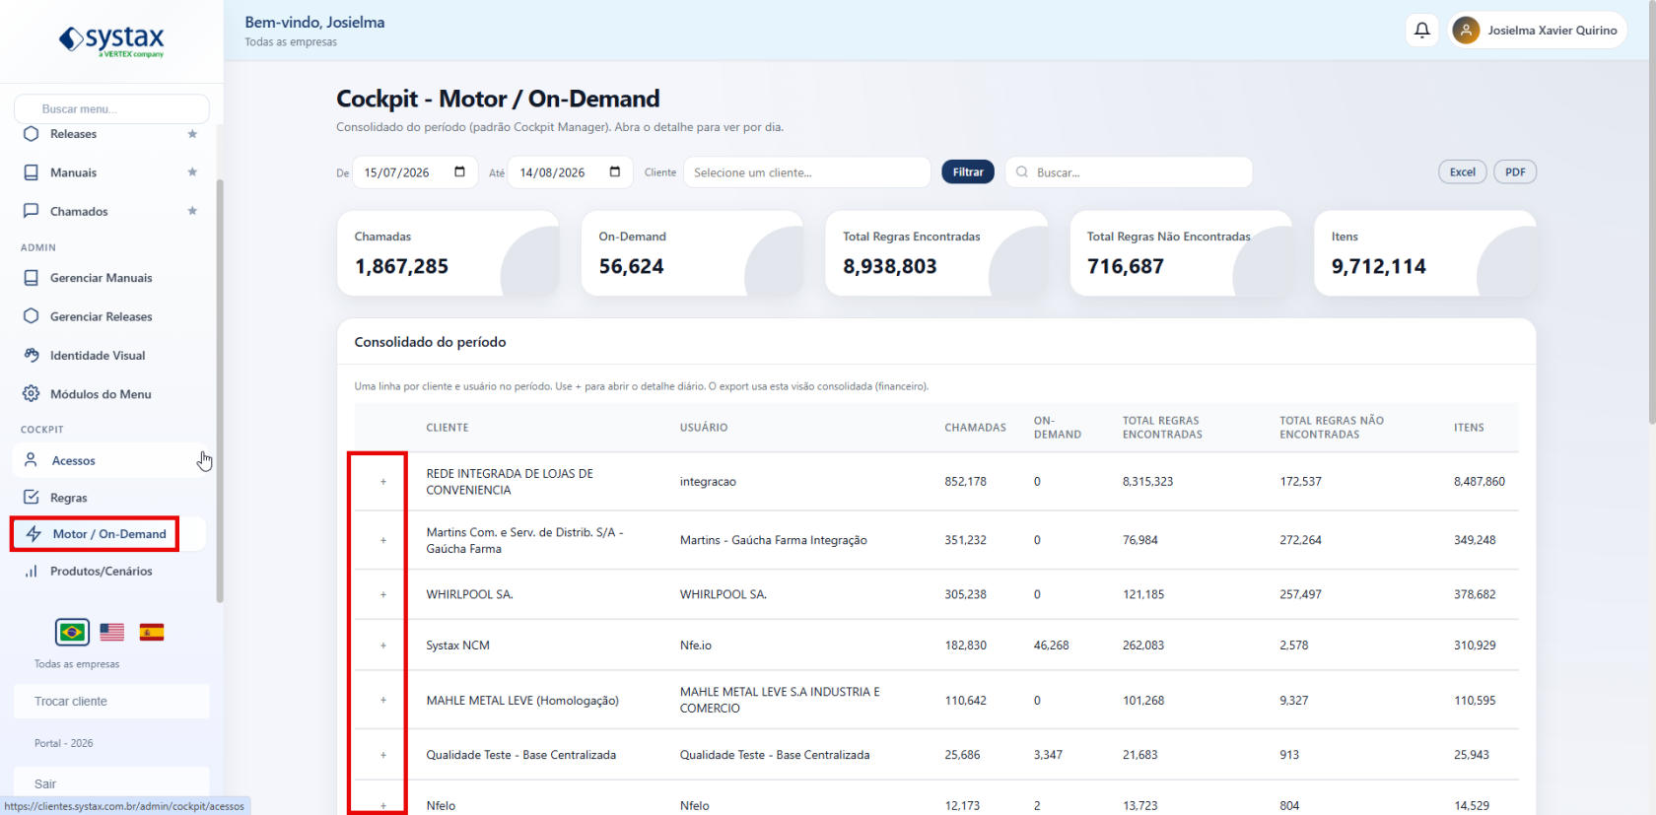Screen dimensions: 1656x815
Task: Click the Total Regras Não Encontradas card
Action: tap(1181, 253)
